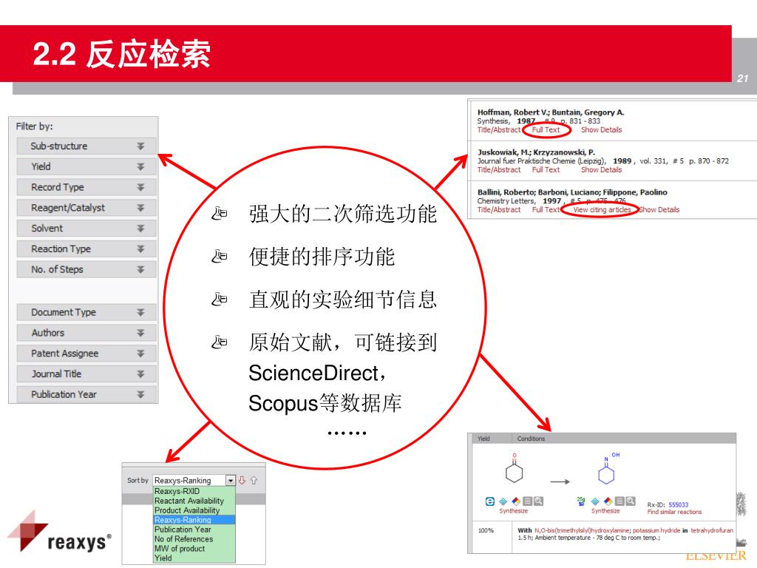Open Full Text for Ballini reference
The image size is (757, 568).
(546, 209)
